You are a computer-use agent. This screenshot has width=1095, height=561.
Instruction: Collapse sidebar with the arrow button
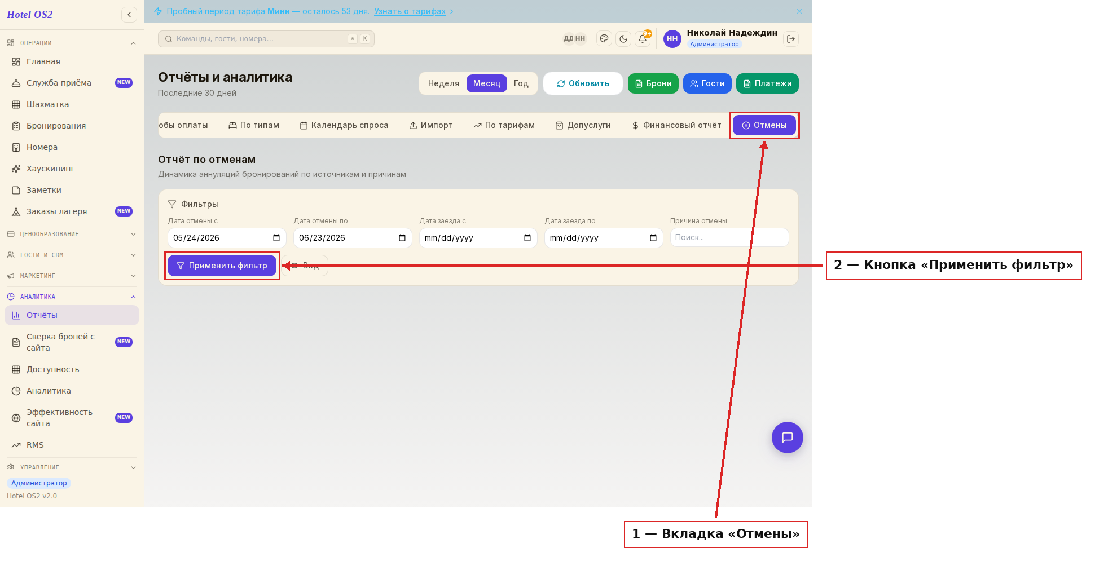(x=129, y=15)
